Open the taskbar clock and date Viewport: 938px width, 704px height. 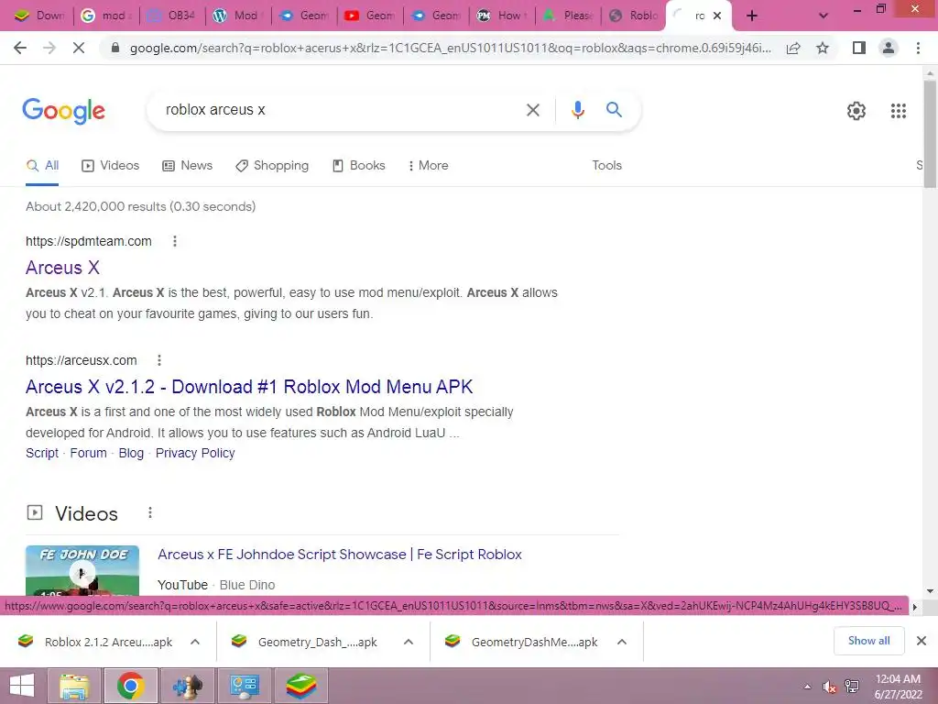point(898,686)
